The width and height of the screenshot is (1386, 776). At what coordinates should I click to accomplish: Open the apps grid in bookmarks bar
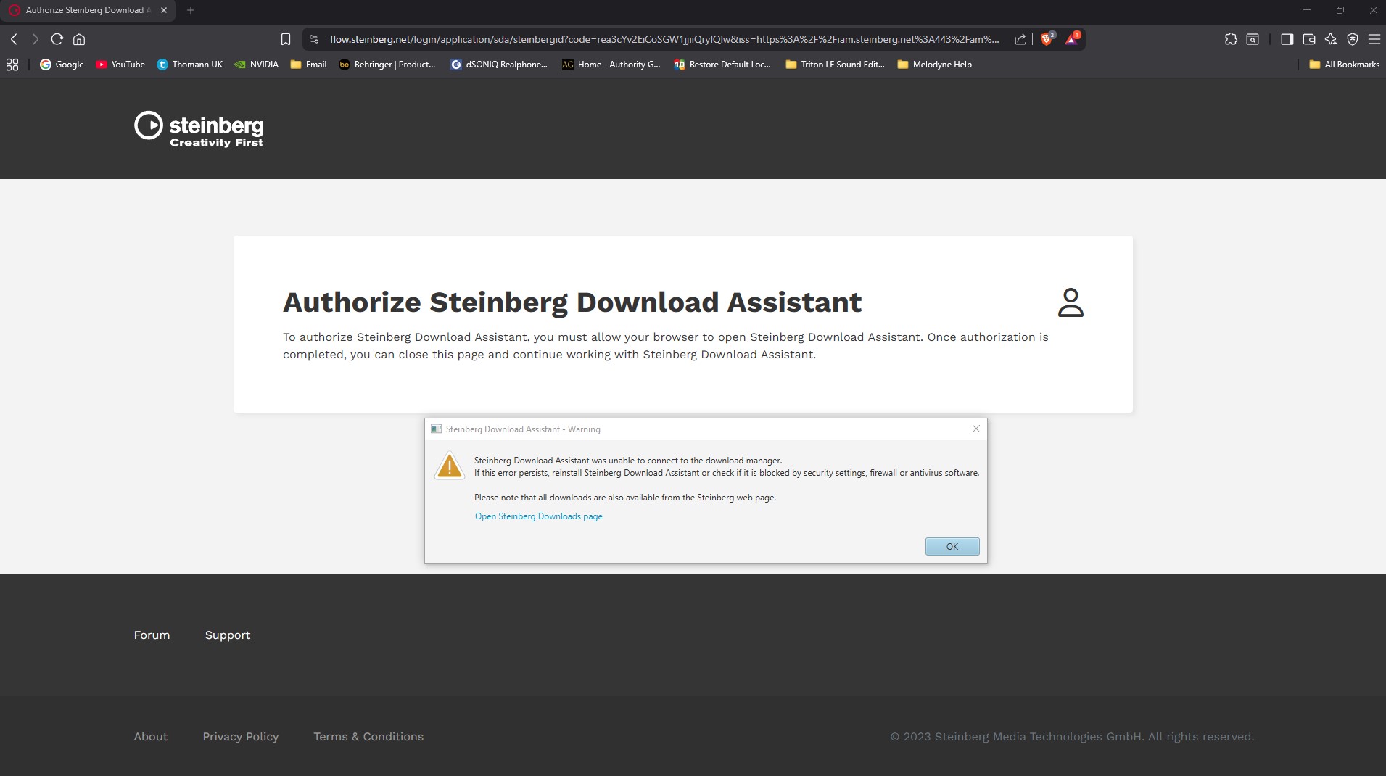point(12,65)
